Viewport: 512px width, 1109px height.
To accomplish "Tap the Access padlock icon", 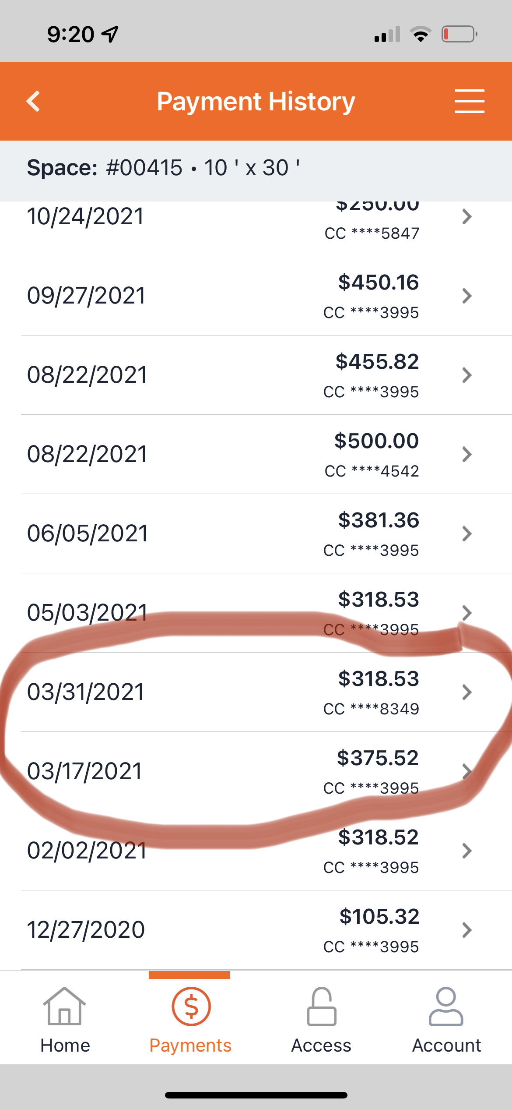I will click(321, 1007).
